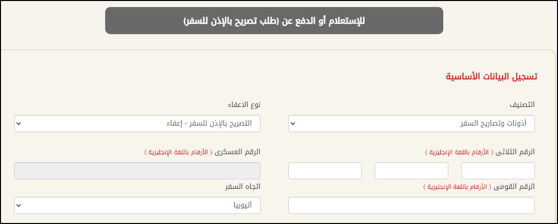This screenshot has width=558, height=224.
Task: Click the grey travel permit request header banner
Action: (x=274, y=21)
